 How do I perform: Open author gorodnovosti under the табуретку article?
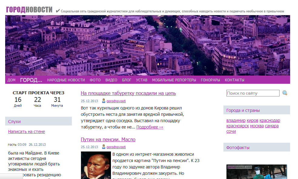coord(116,101)
